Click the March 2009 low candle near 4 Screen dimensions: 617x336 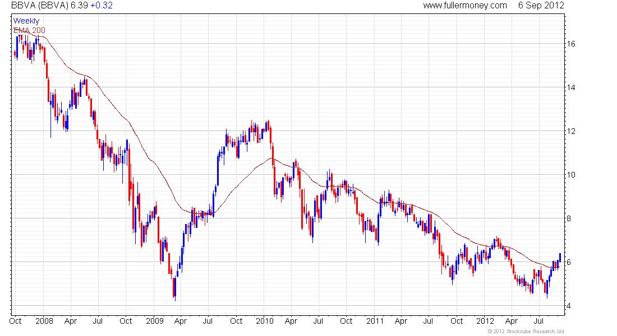pyautogui.click(x=175, y=288)
